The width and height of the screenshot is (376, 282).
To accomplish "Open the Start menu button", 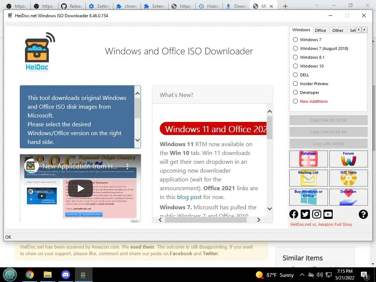I will point(10,275).
